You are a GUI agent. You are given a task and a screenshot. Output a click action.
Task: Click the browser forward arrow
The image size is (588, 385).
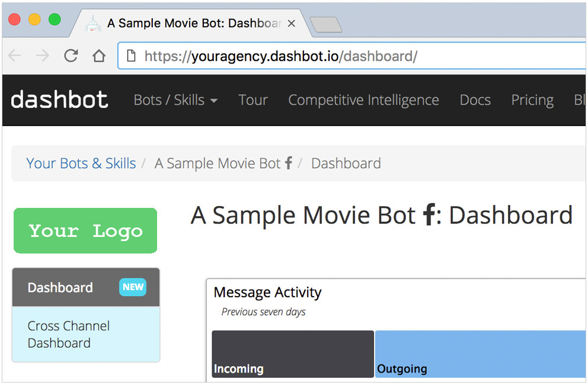click(x=42, y=56)
